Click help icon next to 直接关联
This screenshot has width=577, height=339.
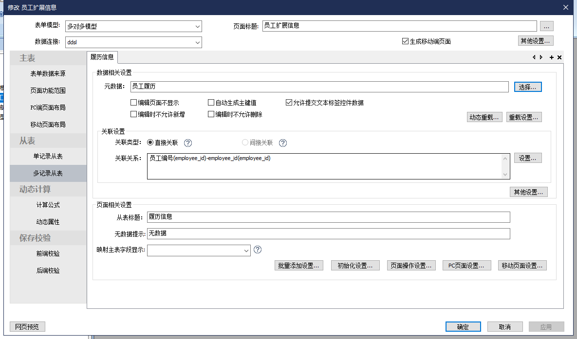188,143
